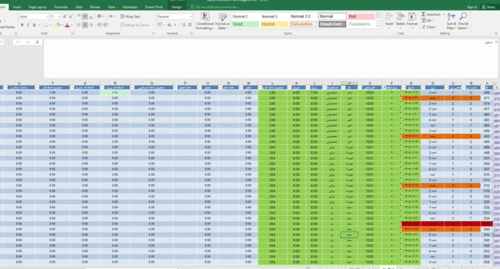Toggle Wrap Text option
The width and height of the screenshot is (500, 269).
tap(130, 16)
